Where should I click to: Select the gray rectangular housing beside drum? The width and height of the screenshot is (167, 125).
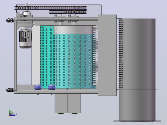107,55
